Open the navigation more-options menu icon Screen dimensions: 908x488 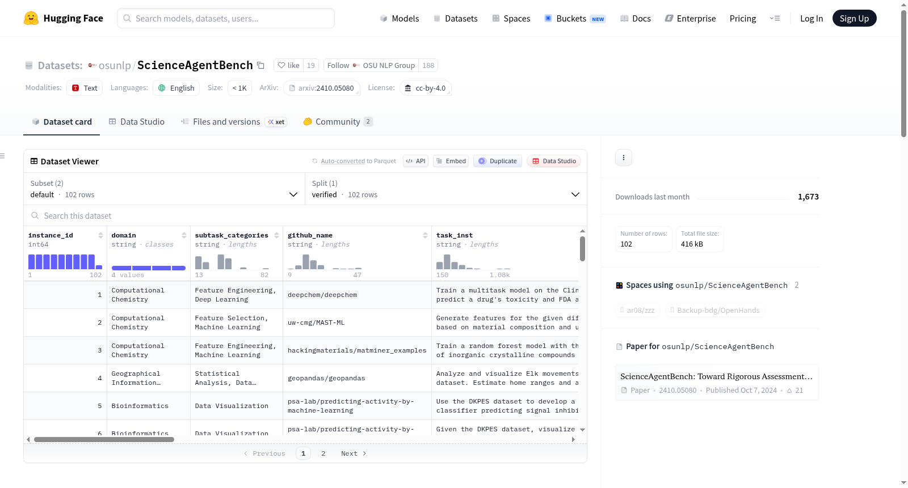tap(775, 19)
